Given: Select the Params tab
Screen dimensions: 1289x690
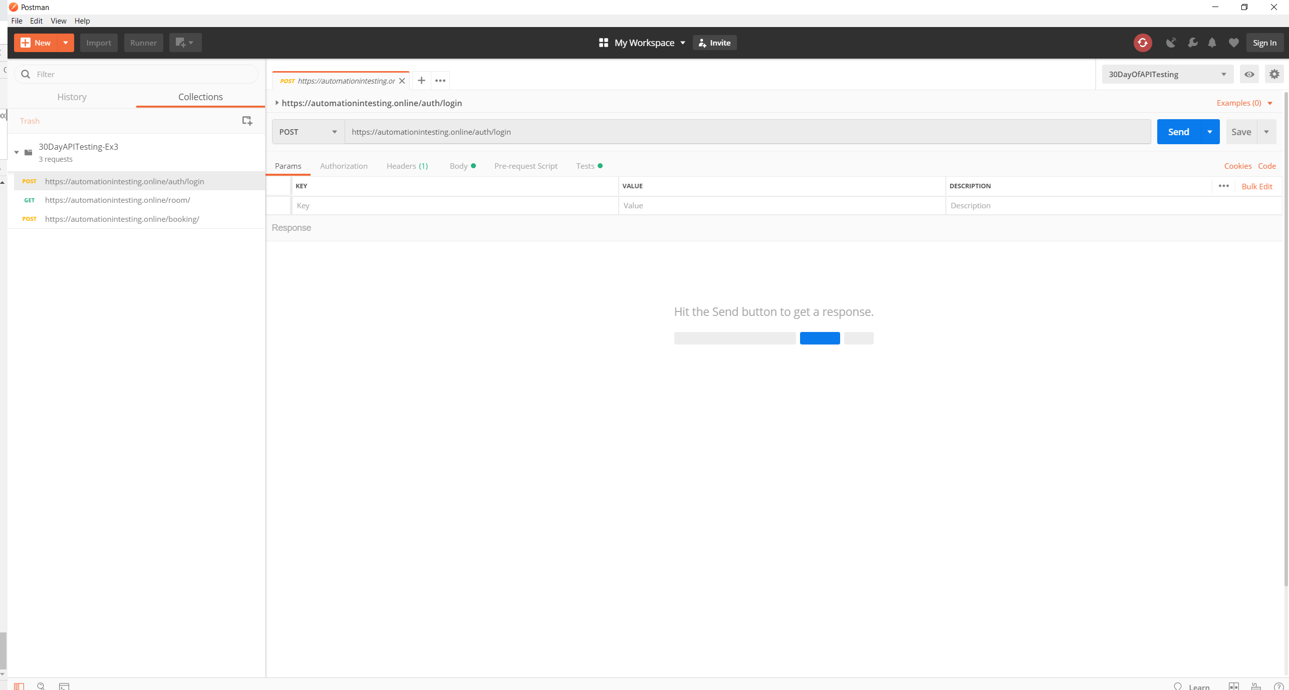Looking at the screenshot, I should tap(288, 166).
